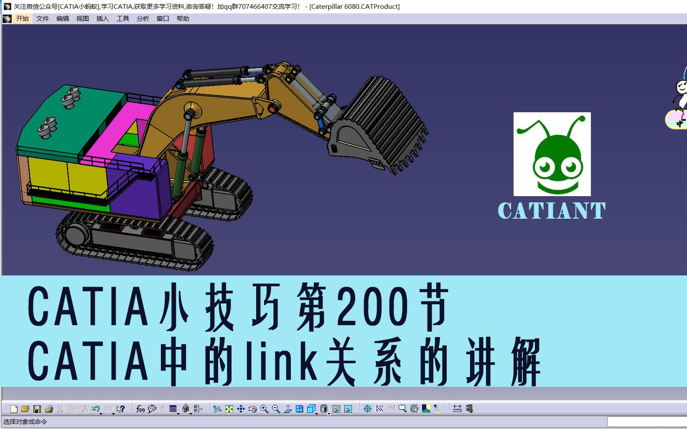Open the 开始 (Start) menu
Viewport: 687px width, 429px height.
click(x=23, y=18)
